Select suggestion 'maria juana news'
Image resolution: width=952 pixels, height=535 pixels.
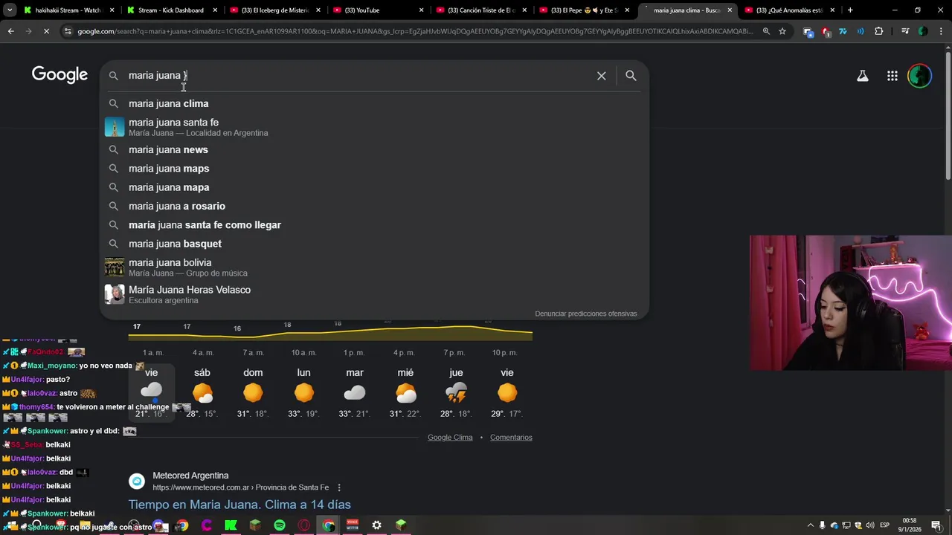pyautogui.click(x=374, y=149)
